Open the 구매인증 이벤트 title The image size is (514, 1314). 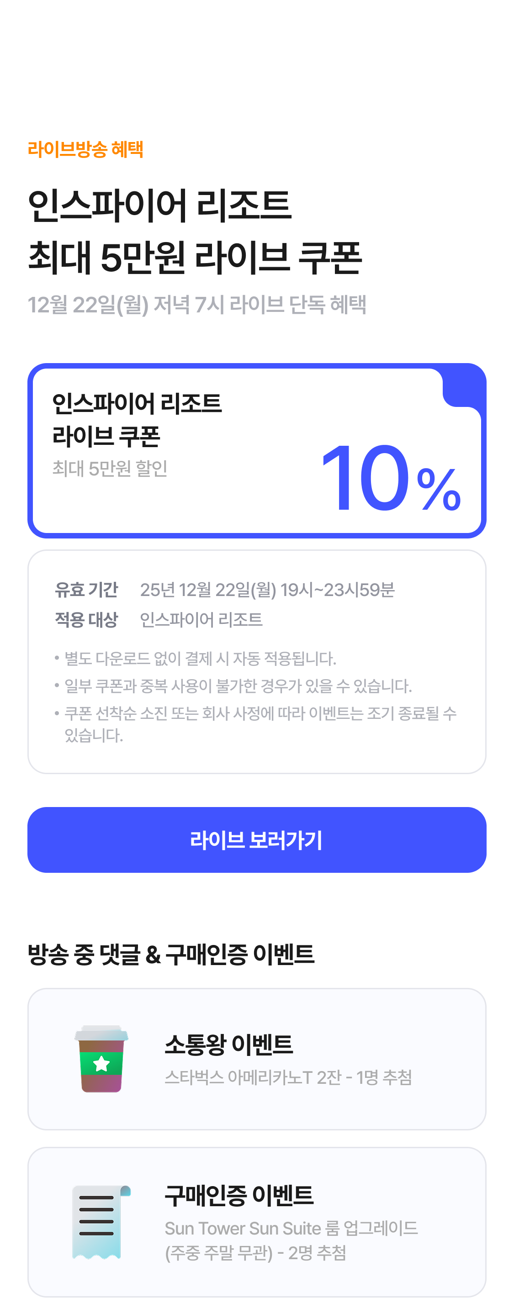pyautogui.click(x=238, y=1195)
